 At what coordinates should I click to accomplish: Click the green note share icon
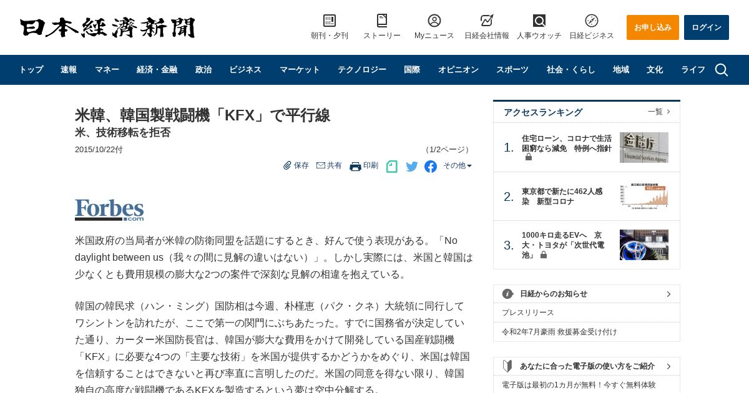[x=391, y=167]
